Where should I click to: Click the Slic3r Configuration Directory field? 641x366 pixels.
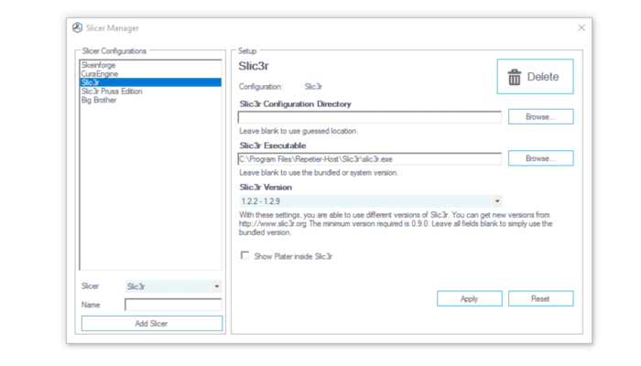tap(370, 117)
